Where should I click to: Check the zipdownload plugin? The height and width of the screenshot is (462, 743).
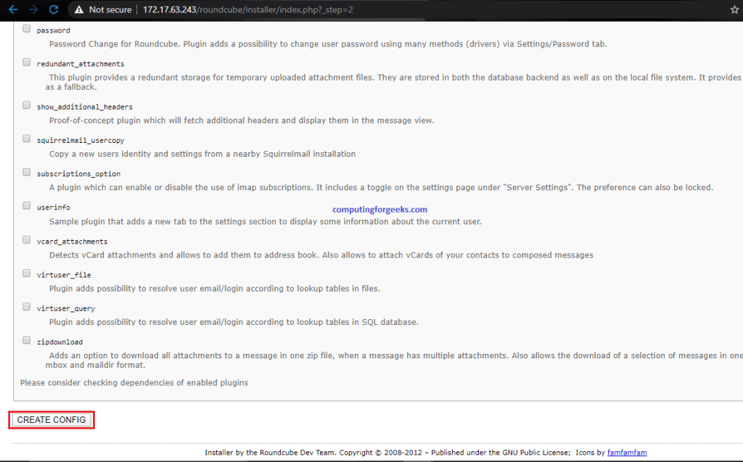click(26, 339)
